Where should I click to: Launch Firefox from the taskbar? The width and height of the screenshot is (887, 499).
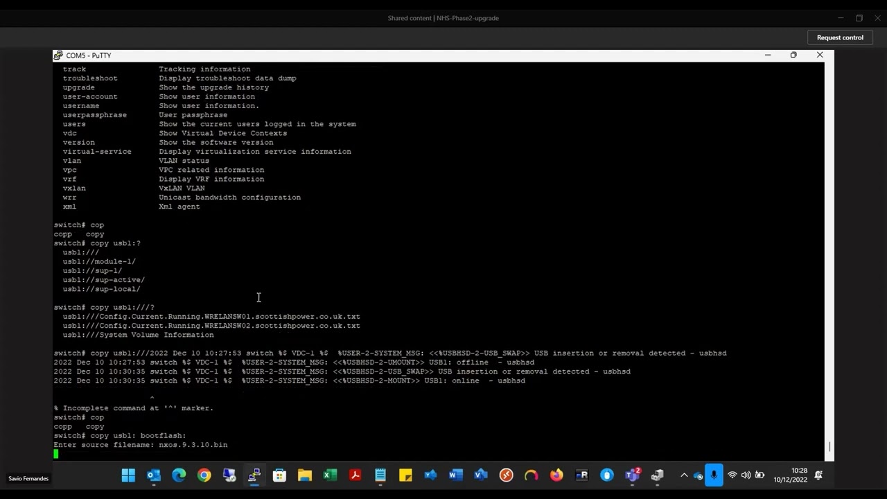point(556,475)
